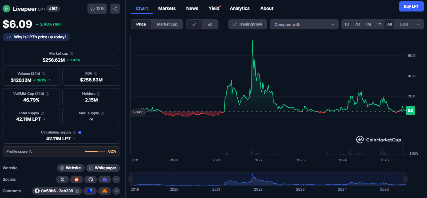Join the Discord via its icon

104,179
